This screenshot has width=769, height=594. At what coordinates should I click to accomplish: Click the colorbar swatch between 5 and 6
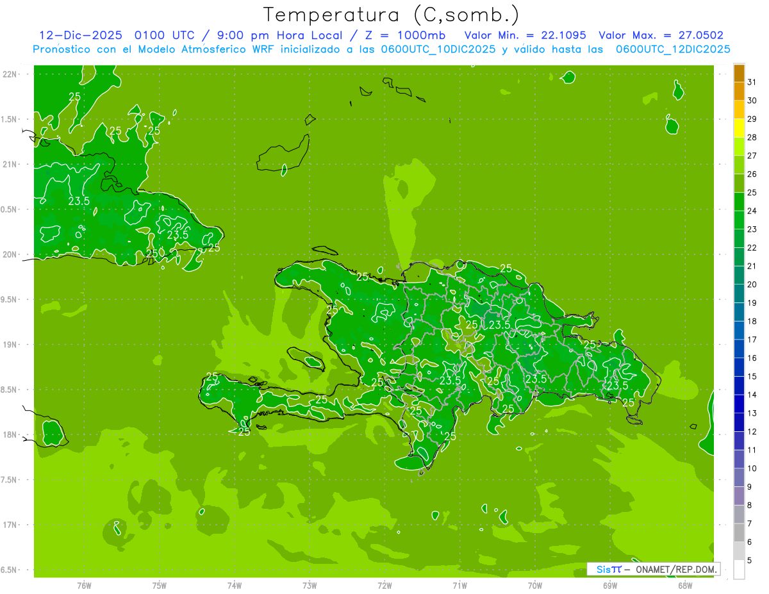coord(739,551)
